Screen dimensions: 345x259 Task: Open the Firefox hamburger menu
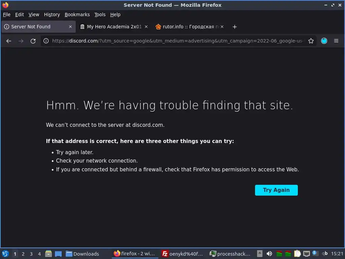[336, 41]
